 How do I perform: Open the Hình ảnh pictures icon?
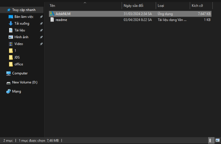pos(11,37)
